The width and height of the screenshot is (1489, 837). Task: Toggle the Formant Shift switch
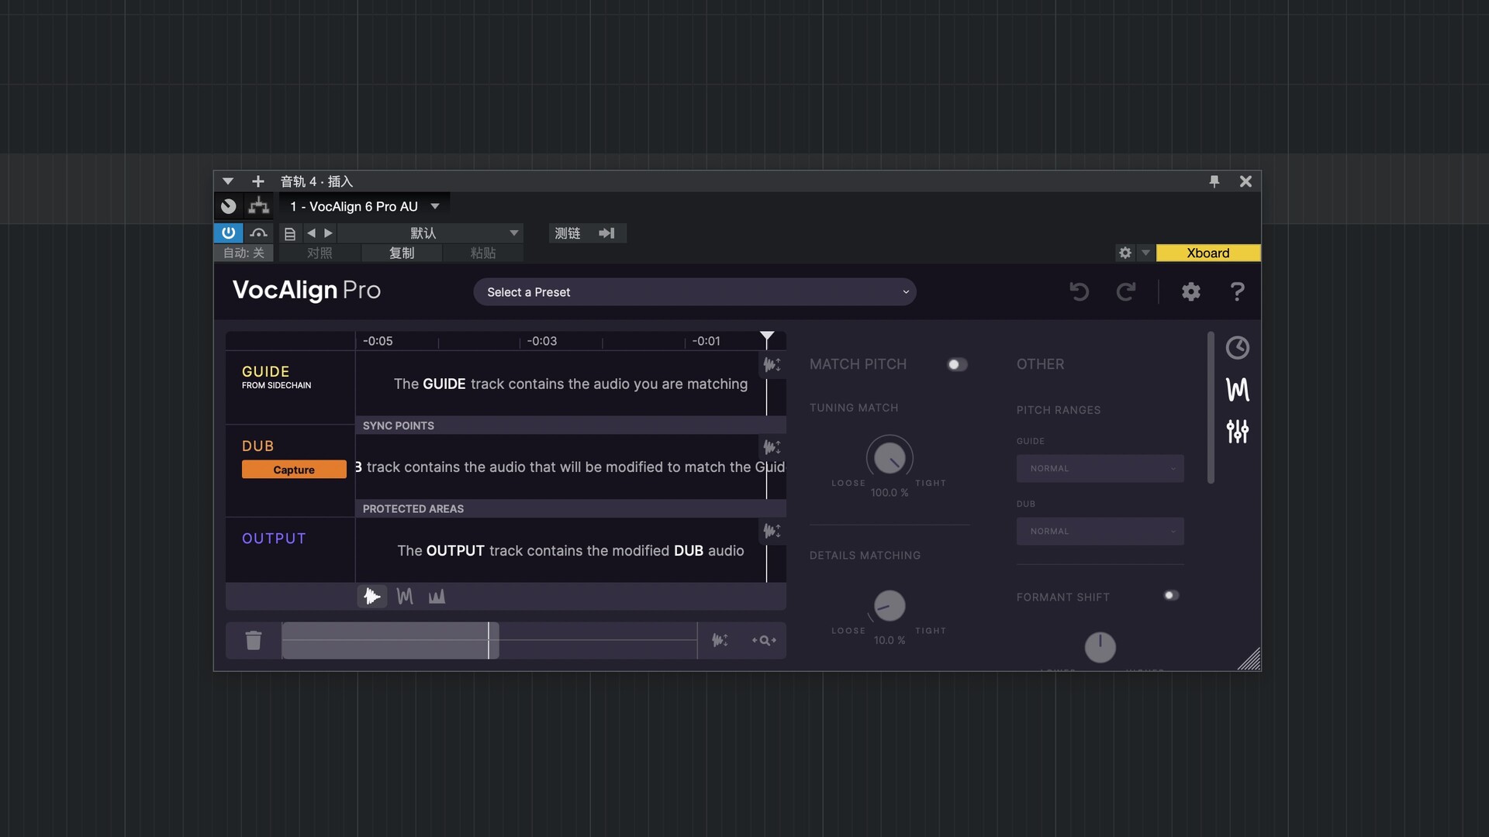pos(1171,595)
